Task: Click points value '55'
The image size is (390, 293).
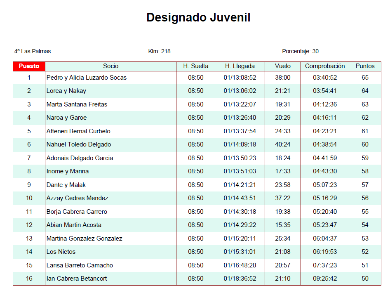Action: 365,212
